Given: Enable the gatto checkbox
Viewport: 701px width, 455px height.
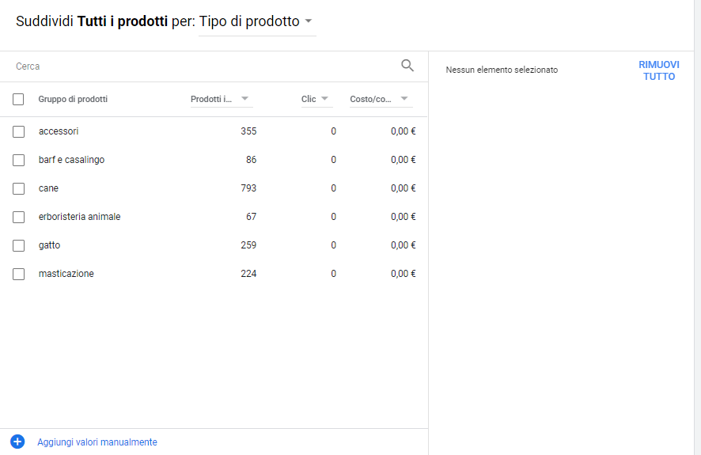Looking at the screenshot, I should click(x=18, y=245).
